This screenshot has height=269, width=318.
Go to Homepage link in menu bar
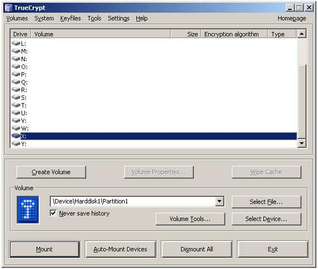pyautogui.click(x=292, y=18)
